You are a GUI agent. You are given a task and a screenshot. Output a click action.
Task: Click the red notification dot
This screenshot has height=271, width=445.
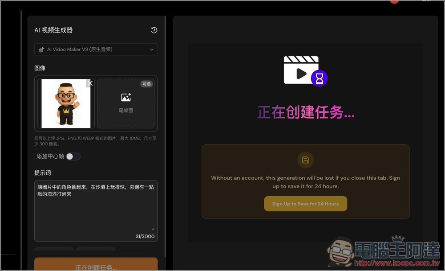tap(394, 1)
